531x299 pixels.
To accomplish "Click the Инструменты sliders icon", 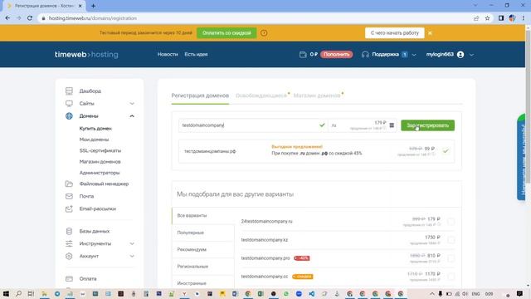I will click(x=69, y=243).
